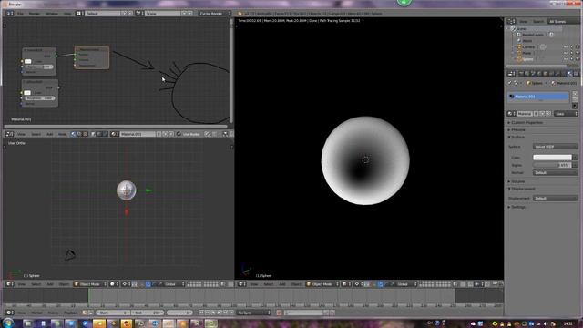Click the Start frame field in timeline
Viewport: 583px width, 328px height.
click(x=113, y=313)
